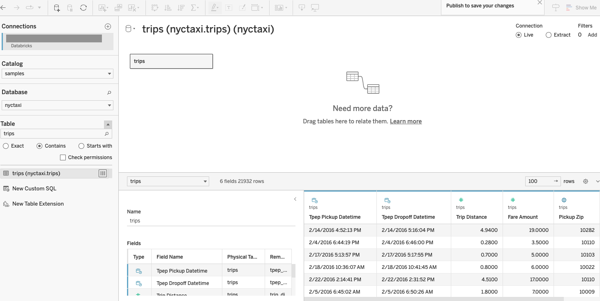Click the plus icon to add a Connection

108,26
